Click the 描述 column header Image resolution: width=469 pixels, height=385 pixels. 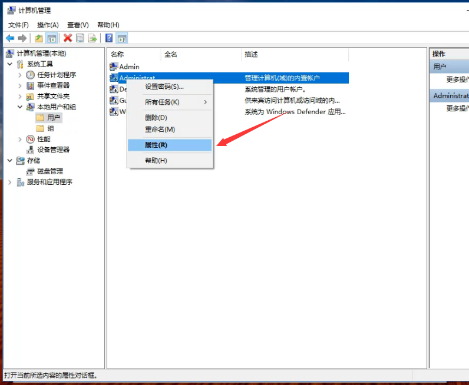[295, 54]
